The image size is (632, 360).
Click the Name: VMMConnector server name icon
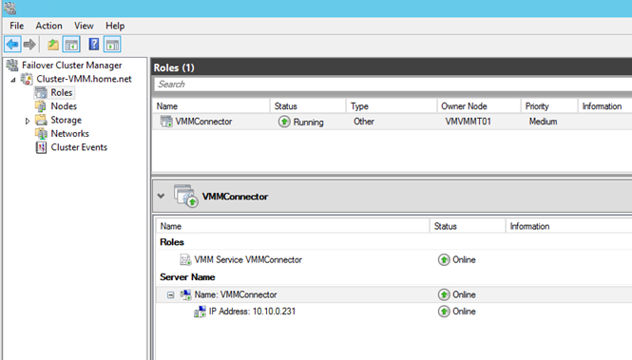(186, 294)
